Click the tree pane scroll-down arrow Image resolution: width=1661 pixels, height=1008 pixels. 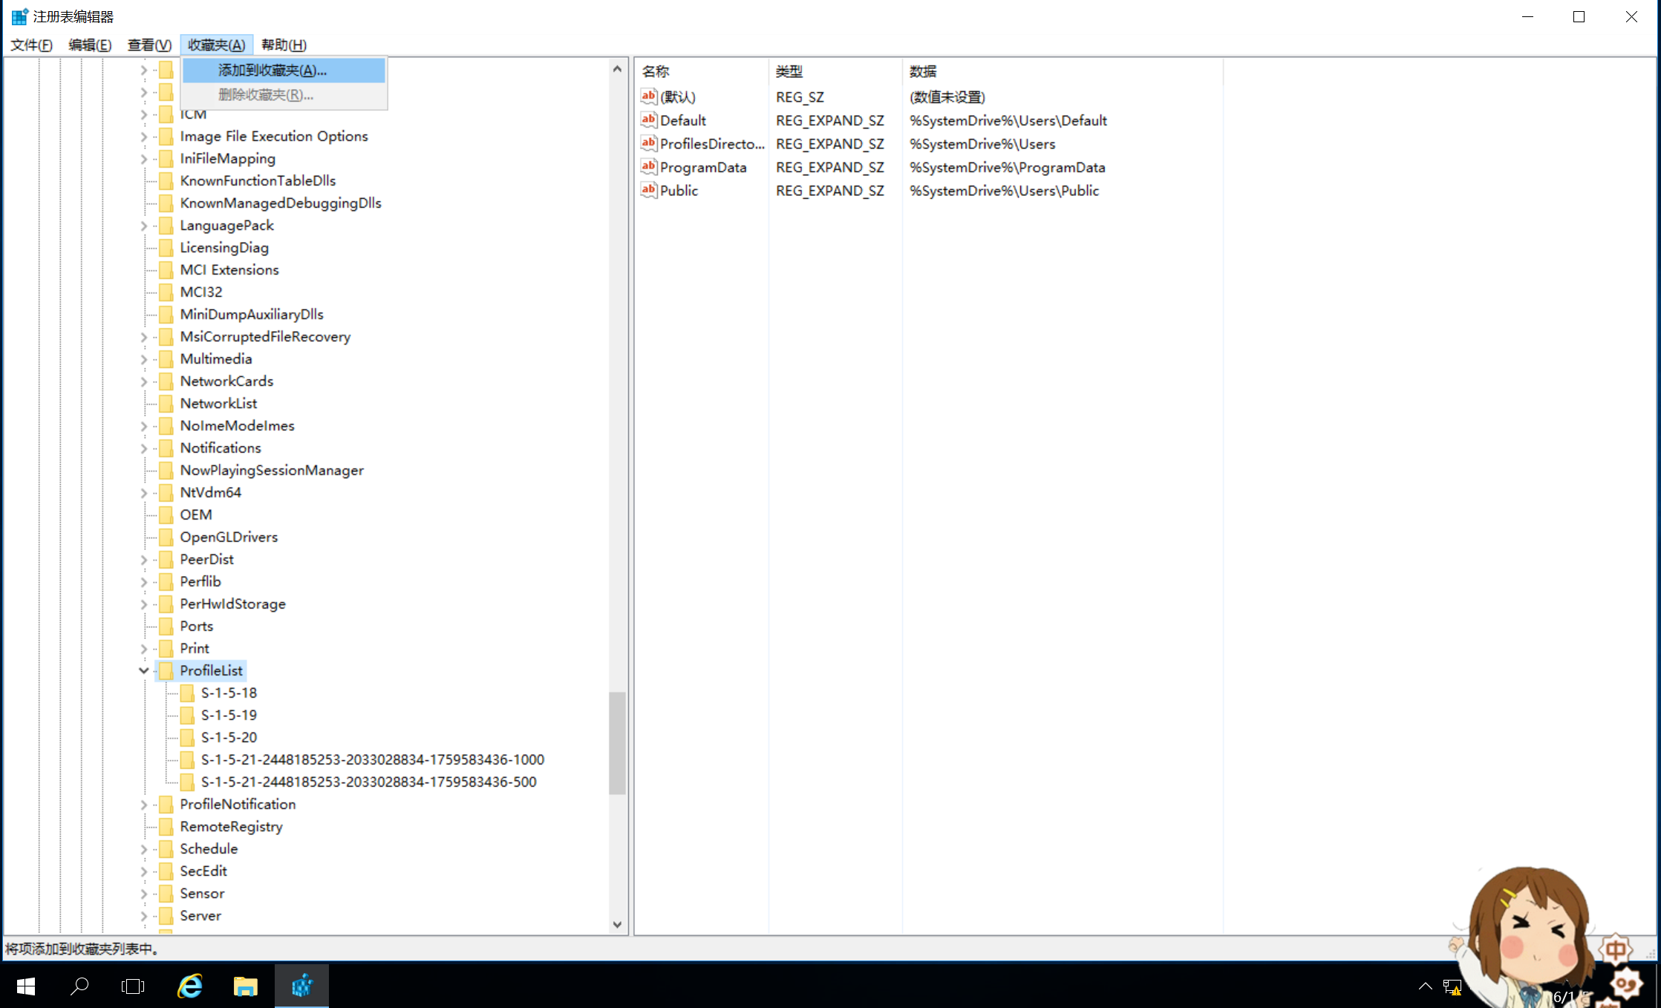[x=617, y=924]
